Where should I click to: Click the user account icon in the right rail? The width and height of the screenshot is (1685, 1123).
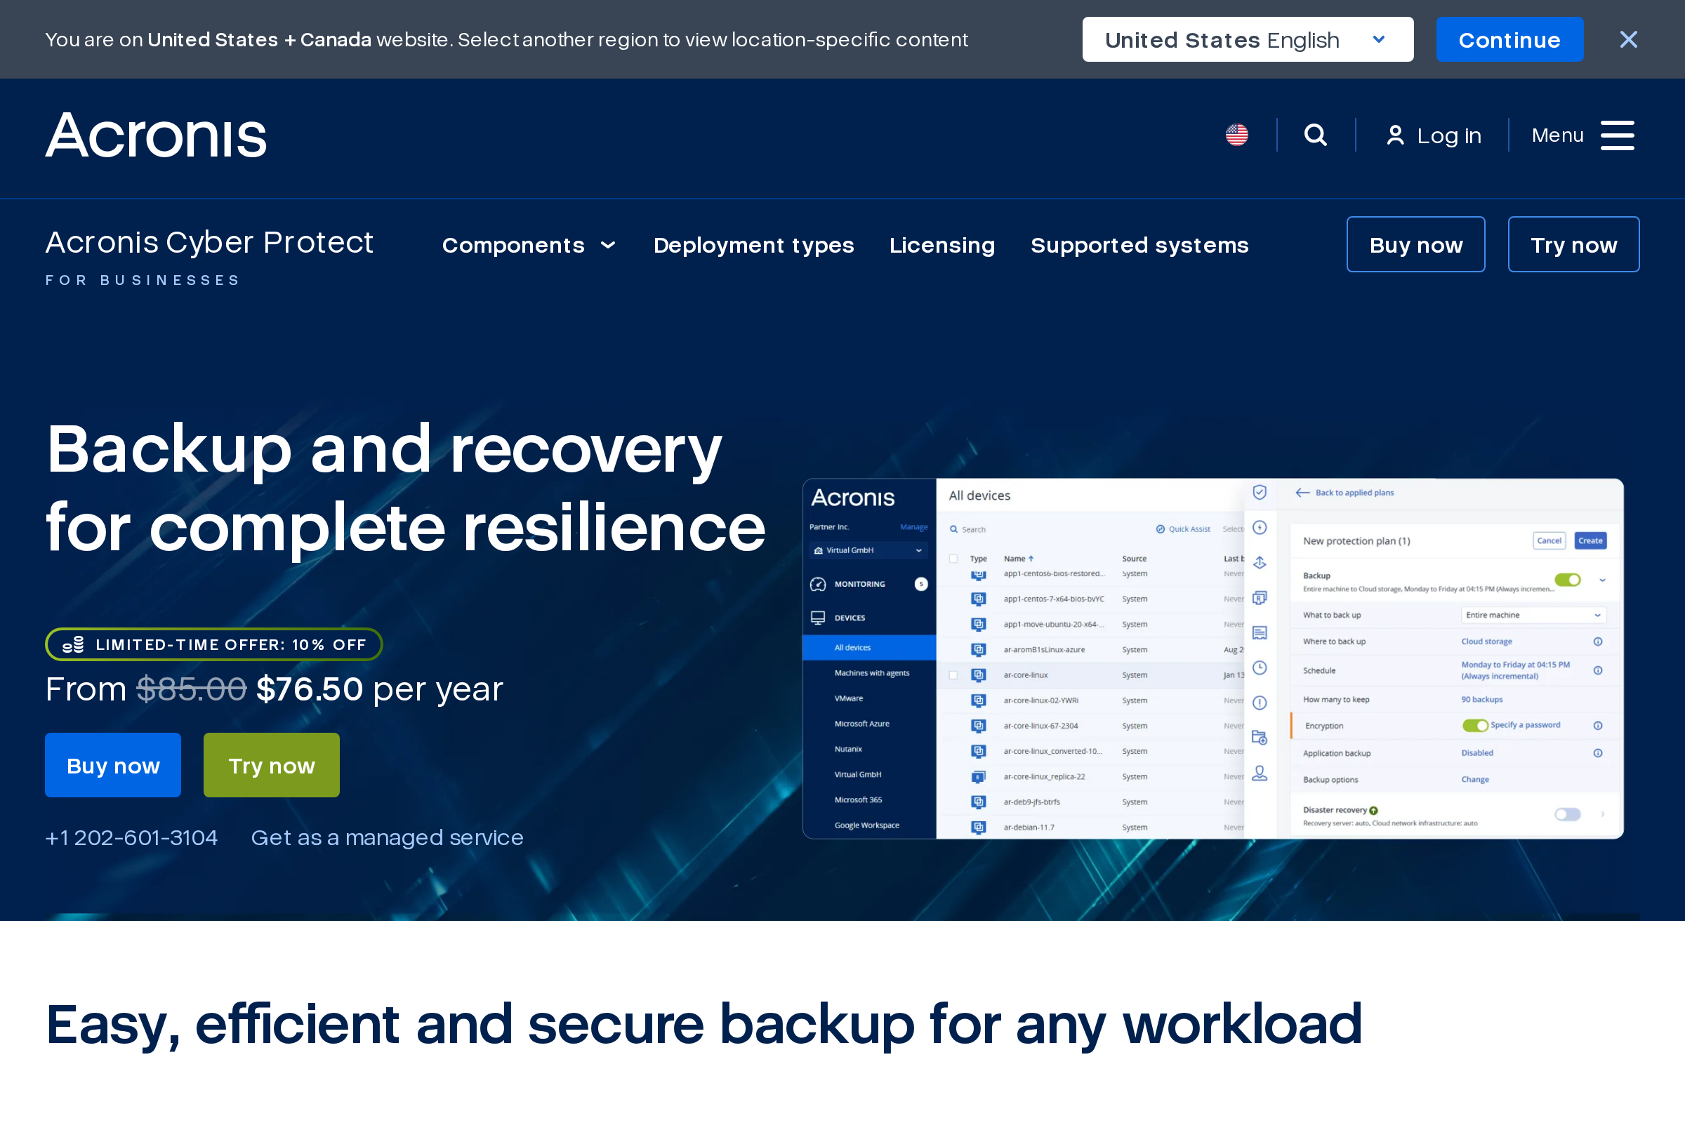tap(1260, 773)
